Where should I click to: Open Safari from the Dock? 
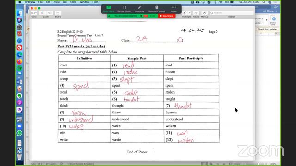coord(19,41)
